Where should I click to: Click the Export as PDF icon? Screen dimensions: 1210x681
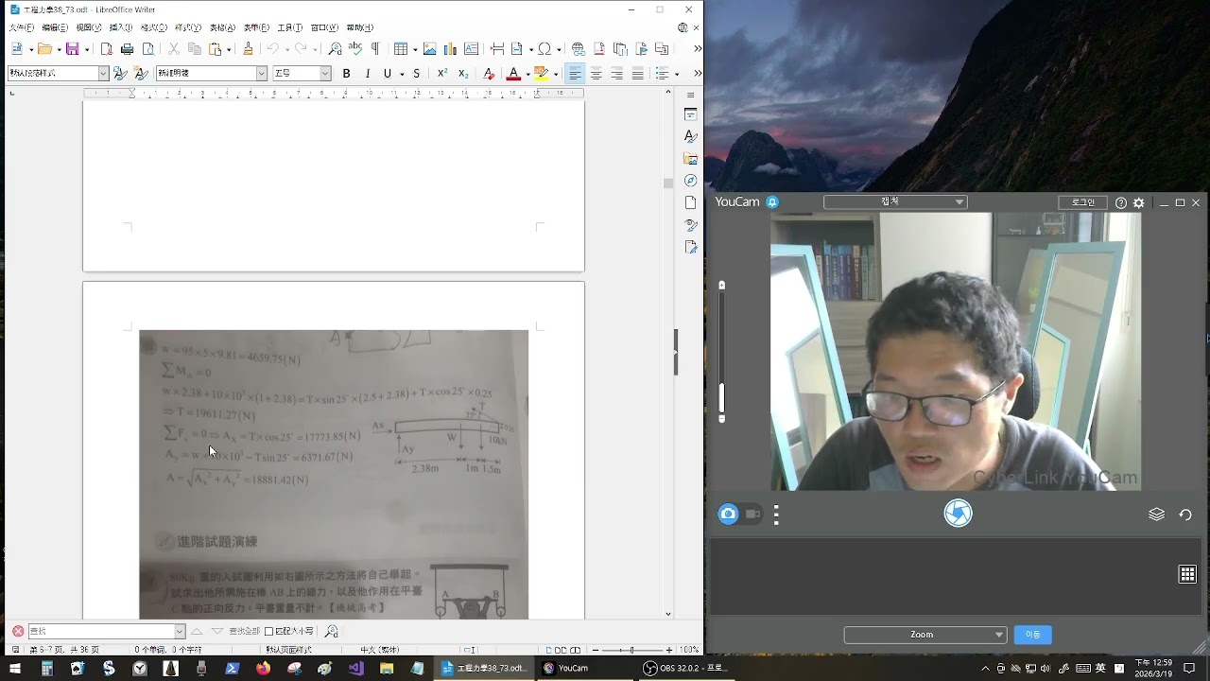click(106, 49)
